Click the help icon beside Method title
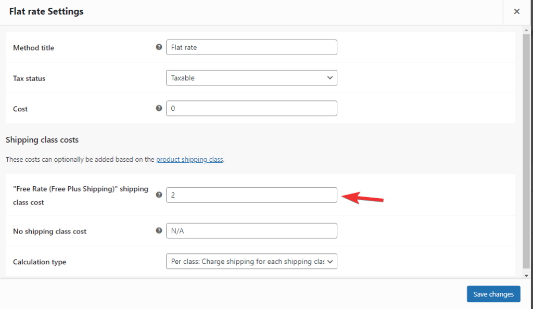This screenshot has width=533, height=309. click(159, 47)
